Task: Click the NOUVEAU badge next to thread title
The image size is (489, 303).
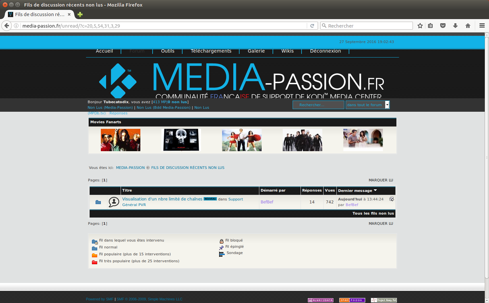Action: click(210, 199)
